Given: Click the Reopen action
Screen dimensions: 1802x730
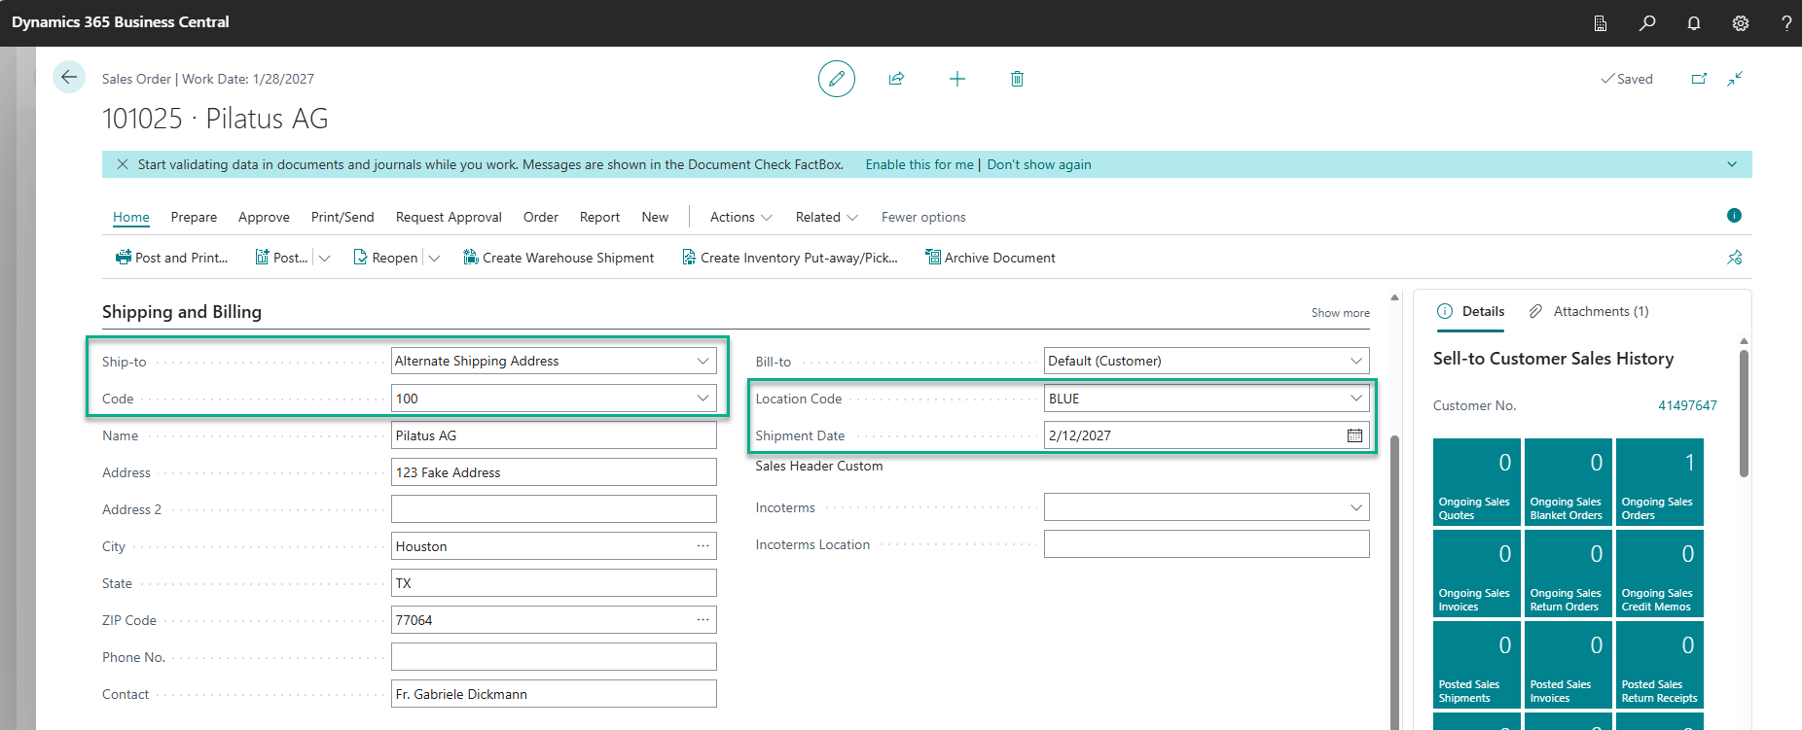Looking at the screenshot, I should point(385,258).
